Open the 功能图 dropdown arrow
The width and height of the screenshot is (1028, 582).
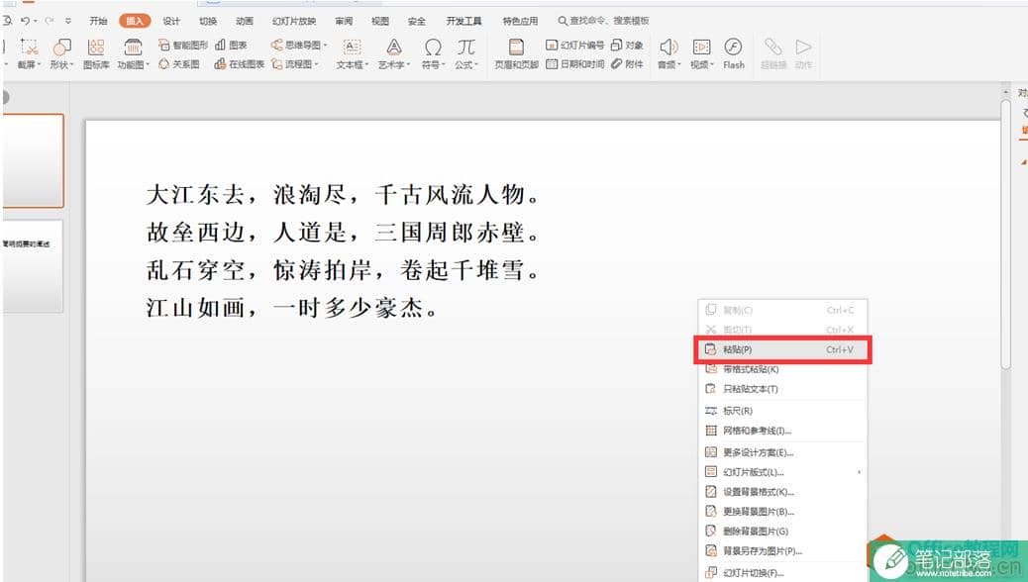click(x=148, y=65)
